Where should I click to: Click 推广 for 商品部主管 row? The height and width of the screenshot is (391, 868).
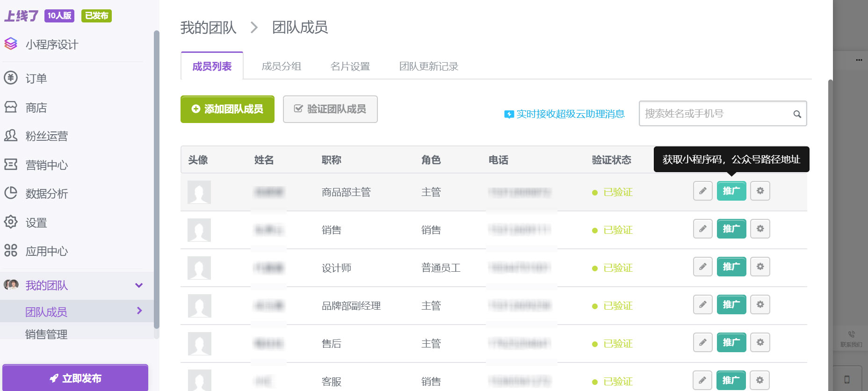731,191
